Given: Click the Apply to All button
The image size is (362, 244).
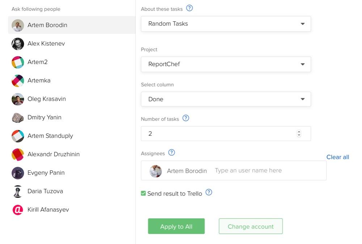Looking at the screenshot, I should [176, 226].
